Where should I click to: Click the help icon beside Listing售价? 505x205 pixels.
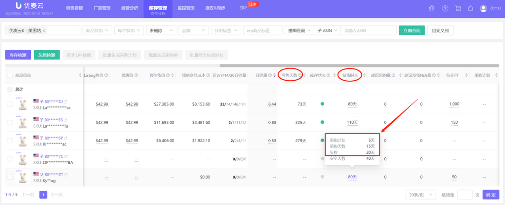tap(106, 75)
